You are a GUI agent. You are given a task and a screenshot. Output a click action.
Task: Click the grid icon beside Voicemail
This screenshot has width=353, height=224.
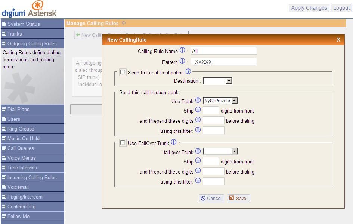pos(4,187)
